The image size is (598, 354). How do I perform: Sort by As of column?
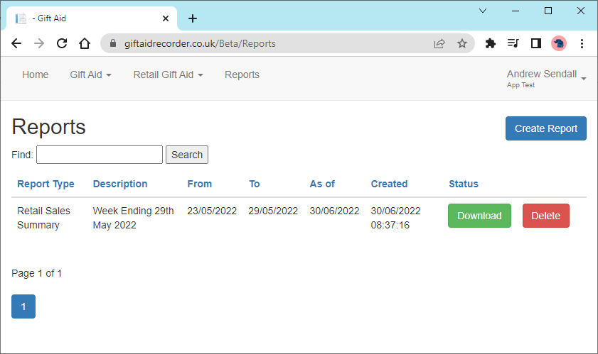pyautogui.click(x=322, y=184)
